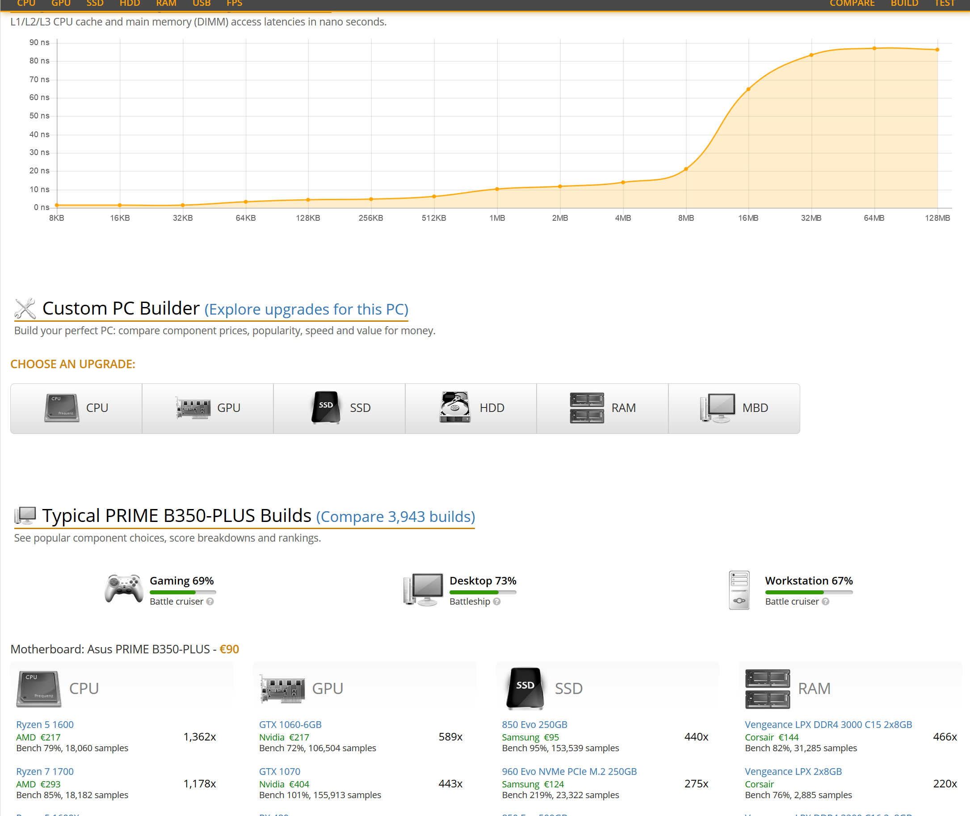Click the Workstation tower icon
Viewport: 970px width, 816px height.
pos(739,590)
